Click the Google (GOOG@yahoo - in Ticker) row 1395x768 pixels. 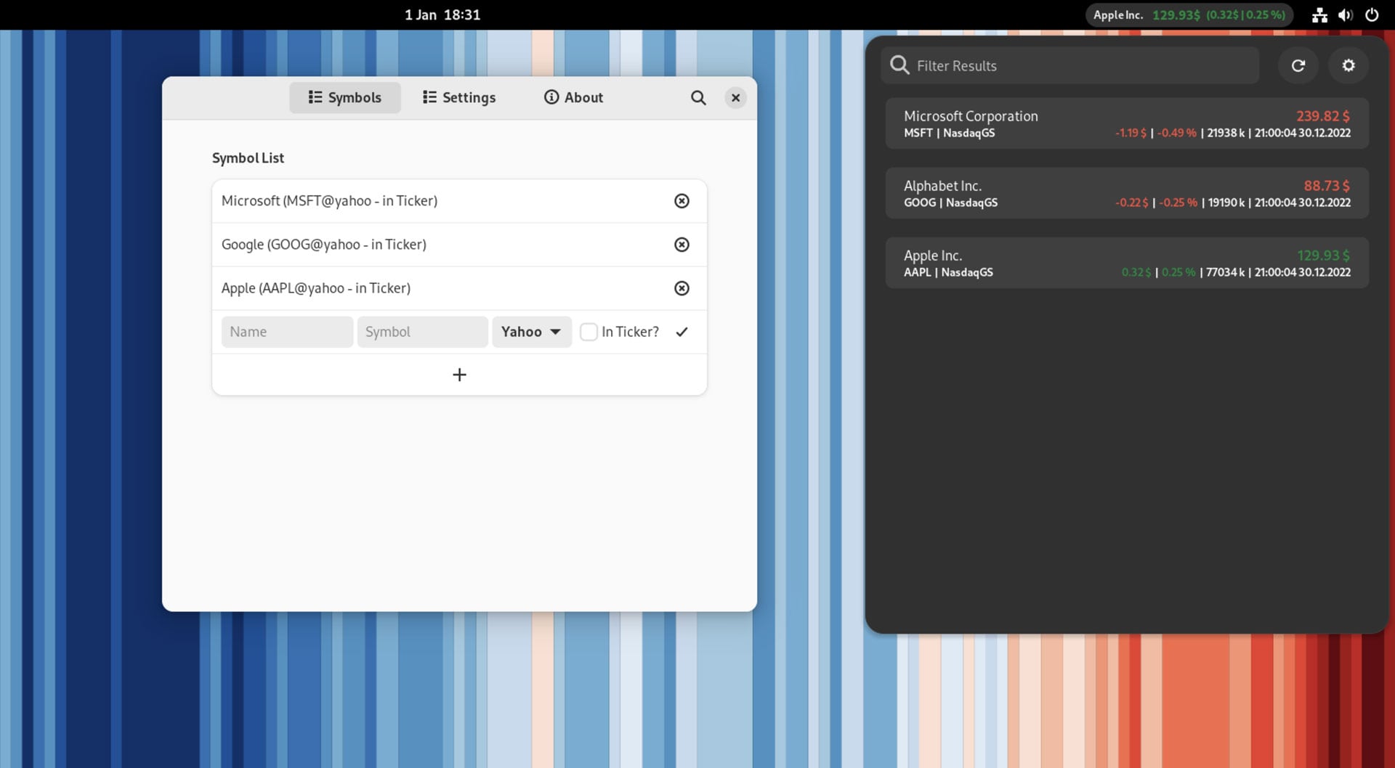tap(459, 245)
